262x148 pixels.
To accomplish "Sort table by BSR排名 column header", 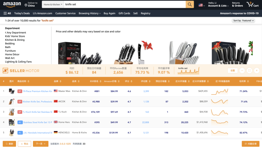I will [x=94, y=81].
